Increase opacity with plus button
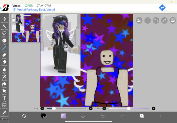Viewport: 177px width, 123px height. point(153,109)
